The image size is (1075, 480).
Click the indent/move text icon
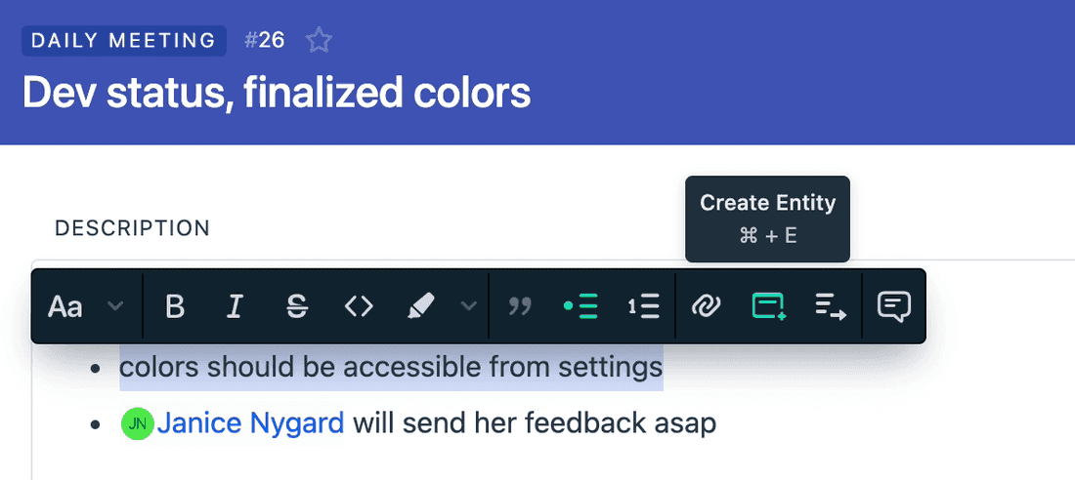click(x=831, y=306)
